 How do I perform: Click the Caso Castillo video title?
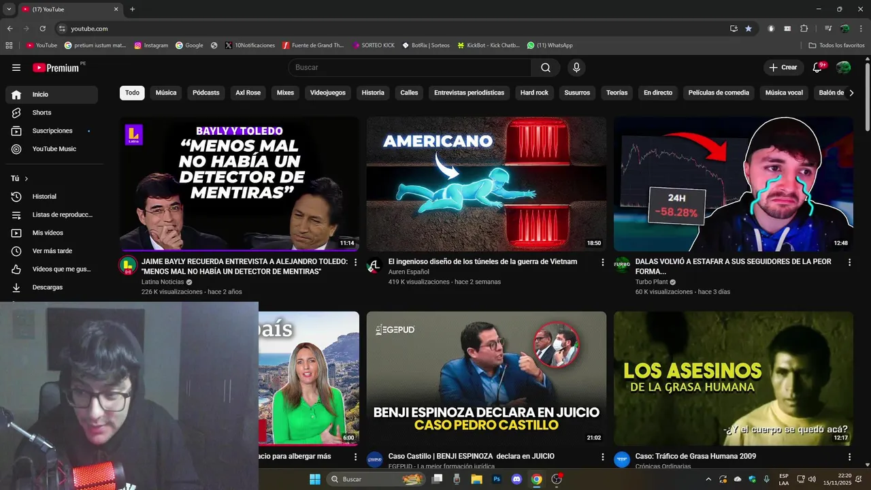pos(472,456)
